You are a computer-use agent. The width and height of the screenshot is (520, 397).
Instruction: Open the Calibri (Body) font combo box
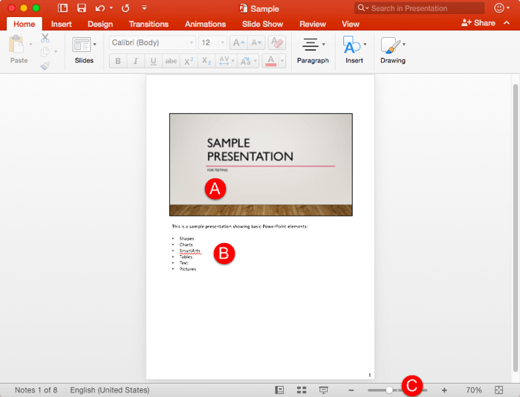pyautogui.click(x=152, y=42)
